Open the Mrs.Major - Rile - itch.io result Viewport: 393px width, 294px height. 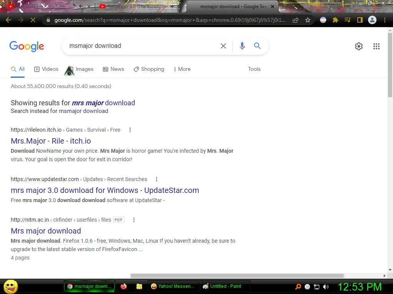51,141
